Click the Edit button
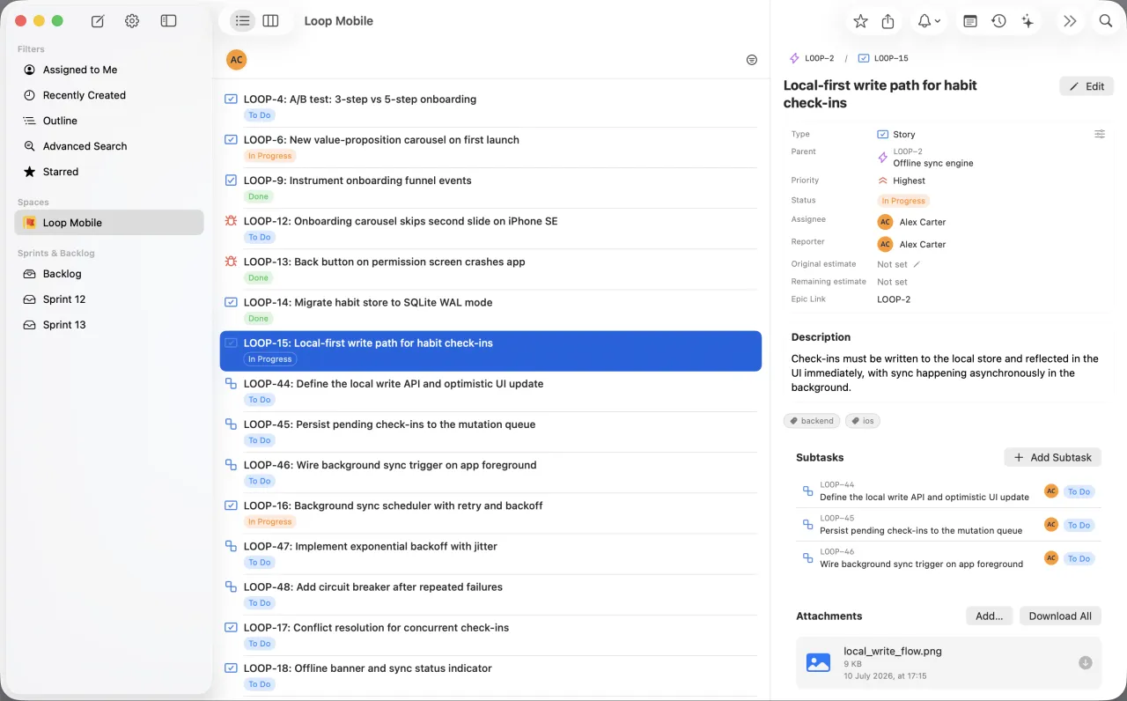1127x701 pixels. (x=1086, y=86)
